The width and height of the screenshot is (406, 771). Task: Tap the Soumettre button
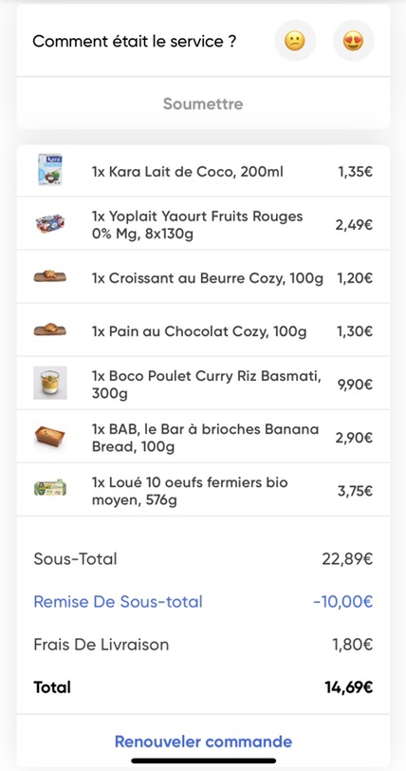203,103
